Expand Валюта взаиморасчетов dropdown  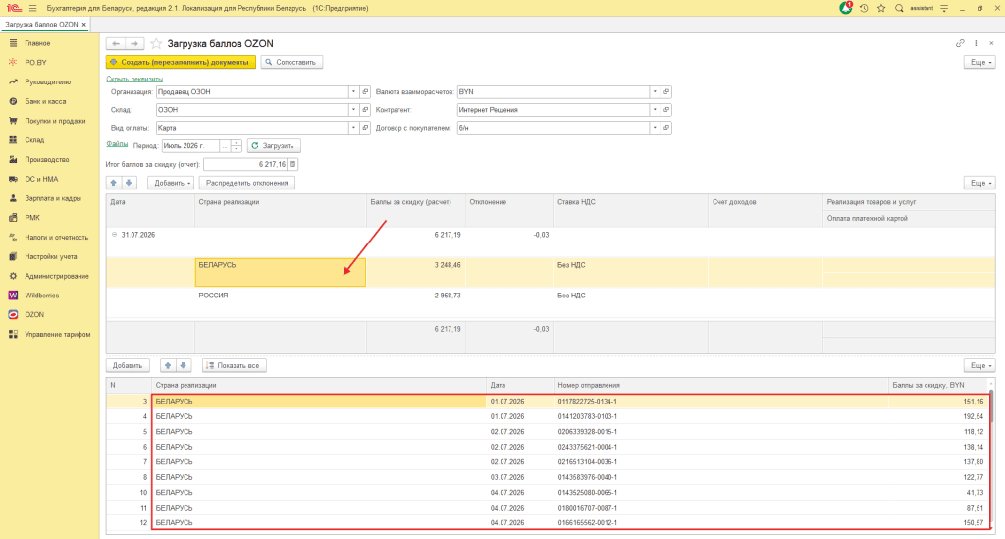click(x=655, y=91)
